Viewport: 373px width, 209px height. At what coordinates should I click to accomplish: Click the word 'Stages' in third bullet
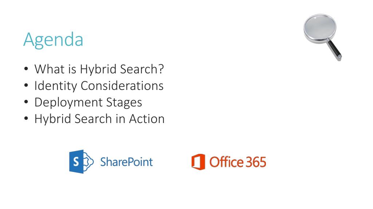pyautogui.click(x=124, y=103)
